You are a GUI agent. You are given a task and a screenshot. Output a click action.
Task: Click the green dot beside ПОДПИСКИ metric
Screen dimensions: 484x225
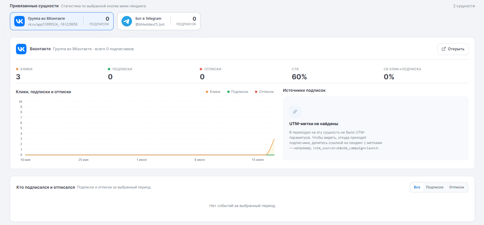109,69
